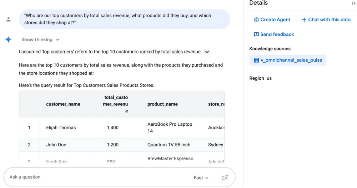Click the Create Agent icon
The height and width of the screenshot is (188, 357).
pos(256,20)
